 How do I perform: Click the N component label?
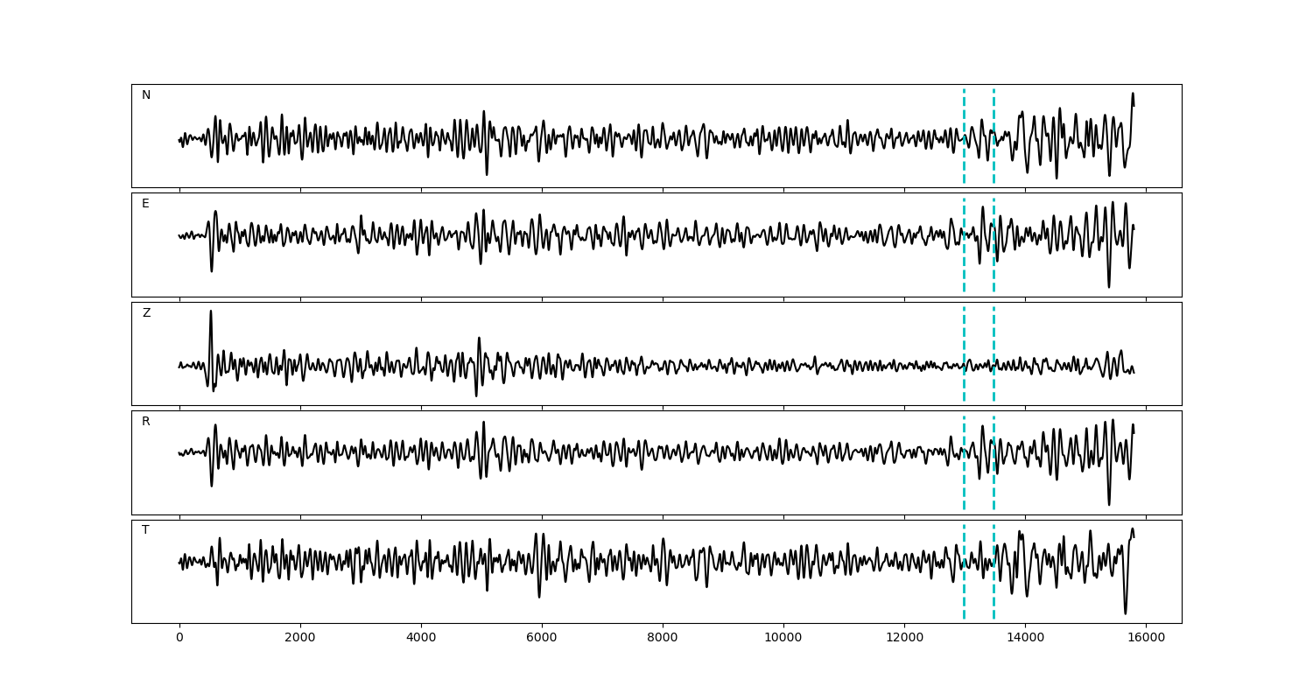(146, 95)
